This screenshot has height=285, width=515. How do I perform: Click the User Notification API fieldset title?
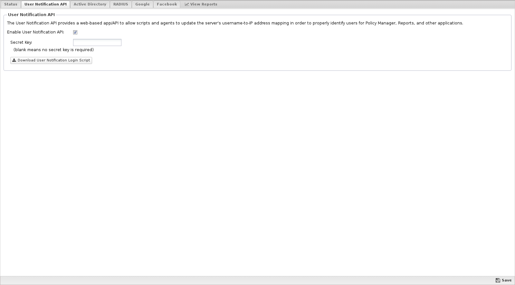tap(32, 15)
